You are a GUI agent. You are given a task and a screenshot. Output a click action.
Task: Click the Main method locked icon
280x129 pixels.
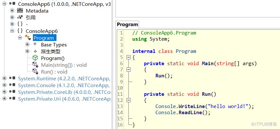point(35,64)
